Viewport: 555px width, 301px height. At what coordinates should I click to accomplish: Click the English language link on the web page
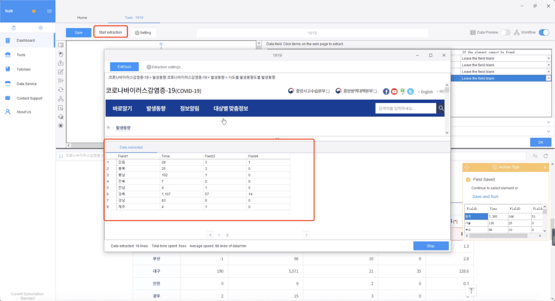click(x=427, y=92)
